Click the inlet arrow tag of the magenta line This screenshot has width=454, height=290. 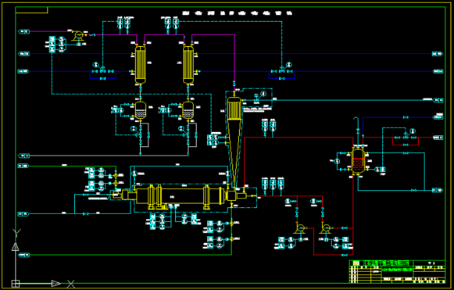point(23,31)
